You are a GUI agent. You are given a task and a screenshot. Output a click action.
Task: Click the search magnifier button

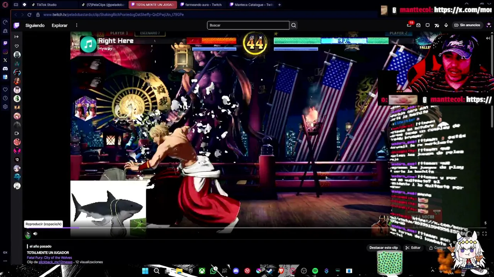pos(294,25)
